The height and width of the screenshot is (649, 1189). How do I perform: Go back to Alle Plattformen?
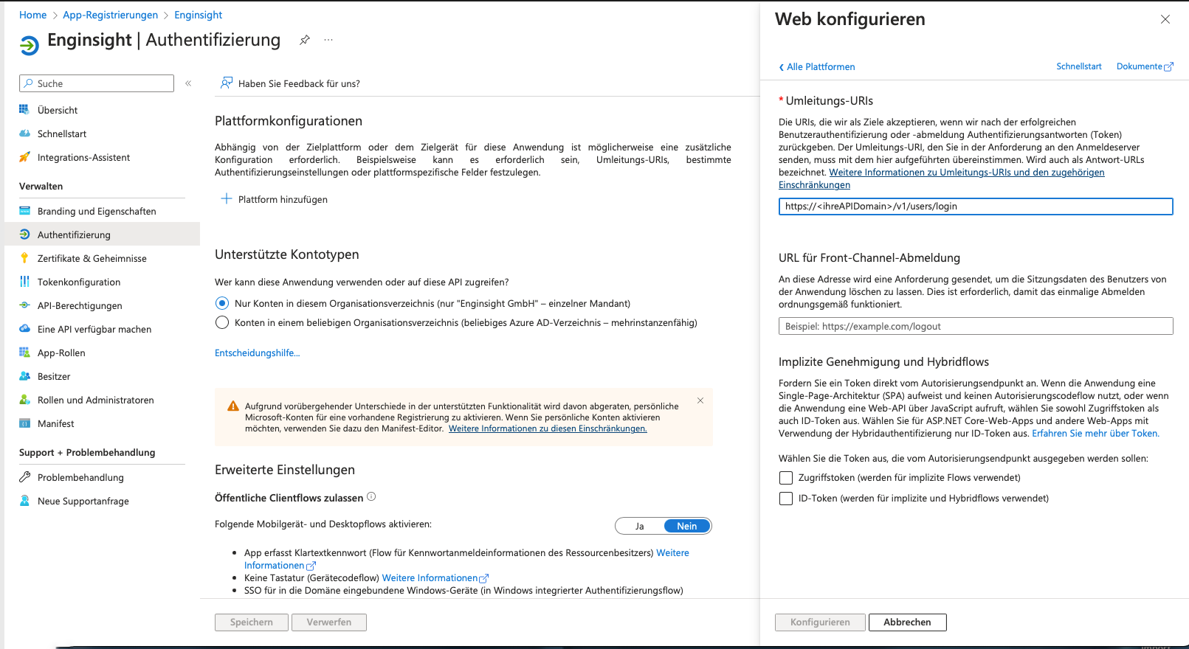click(x=817, y=67)
